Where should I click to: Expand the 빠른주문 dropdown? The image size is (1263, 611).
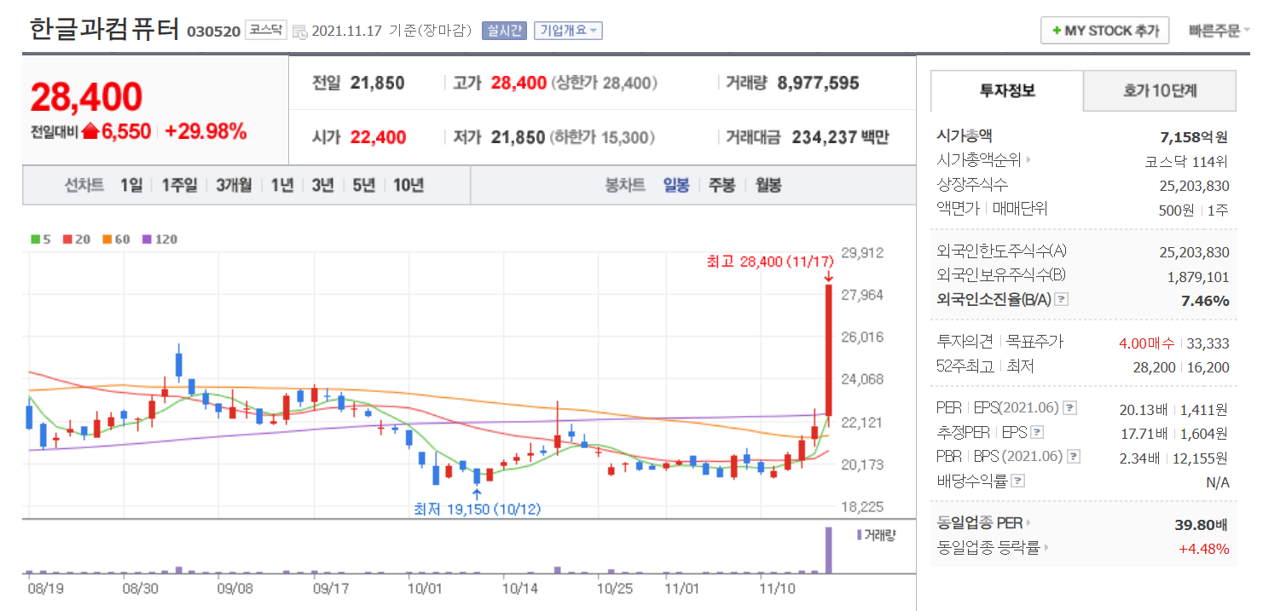point(1219,30)
